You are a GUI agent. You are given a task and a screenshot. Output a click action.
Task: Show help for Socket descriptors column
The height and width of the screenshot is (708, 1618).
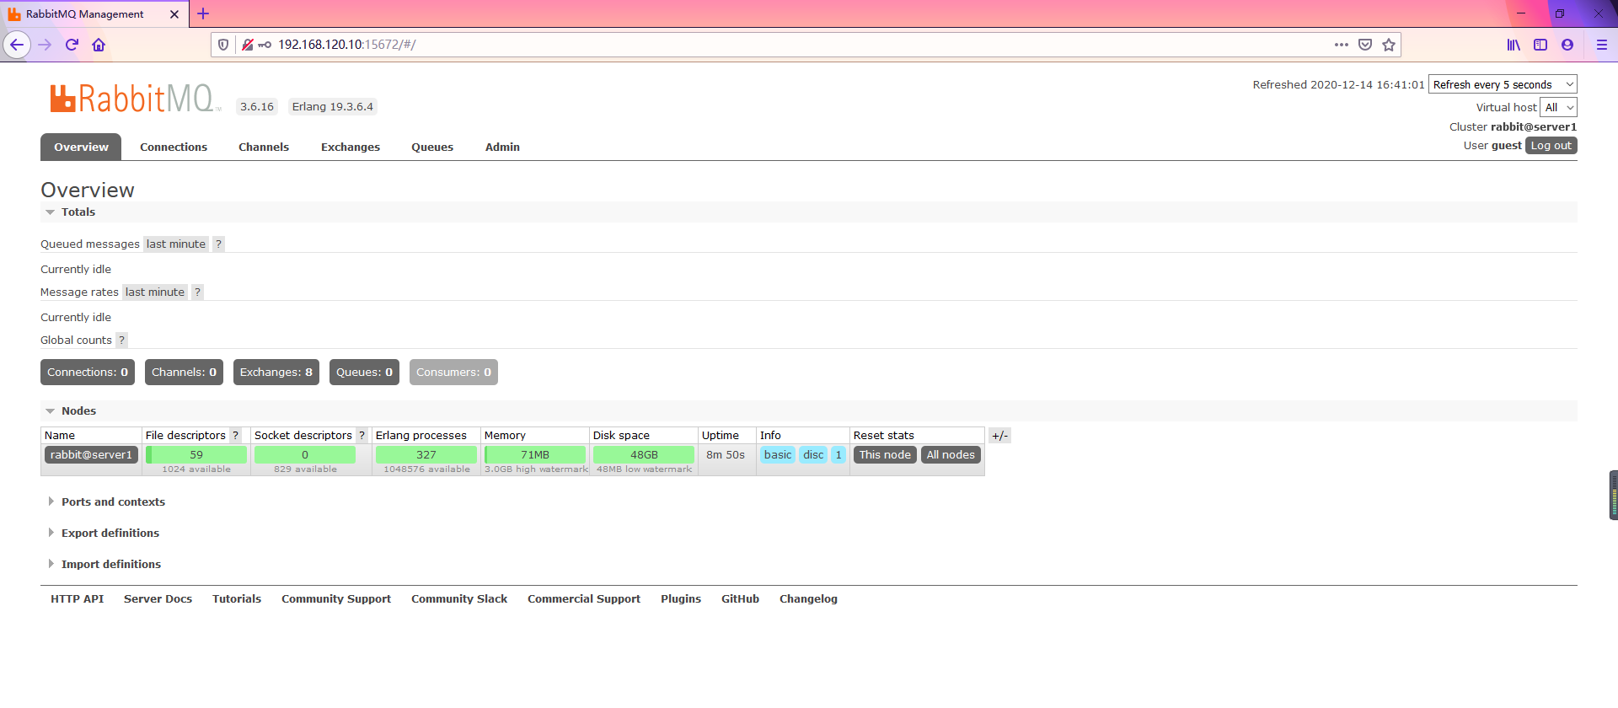tap(362, 436)
